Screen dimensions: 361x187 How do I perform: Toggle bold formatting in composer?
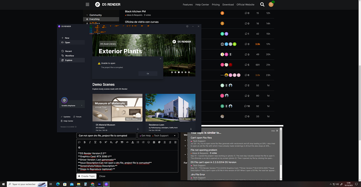tap(85, 142)
